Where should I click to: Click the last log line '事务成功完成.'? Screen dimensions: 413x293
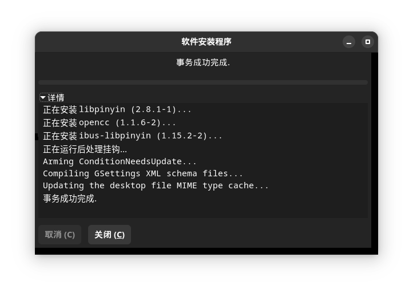[70, 199]
